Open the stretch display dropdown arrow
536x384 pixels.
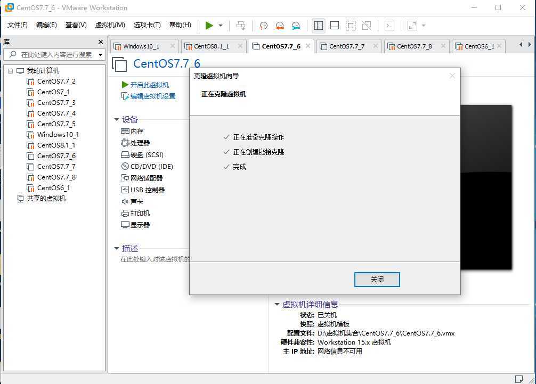[424, 26]
